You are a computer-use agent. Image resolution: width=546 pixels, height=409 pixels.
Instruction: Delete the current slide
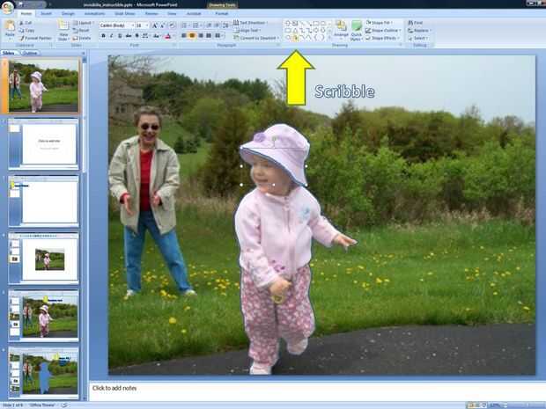tap(82, 38)
